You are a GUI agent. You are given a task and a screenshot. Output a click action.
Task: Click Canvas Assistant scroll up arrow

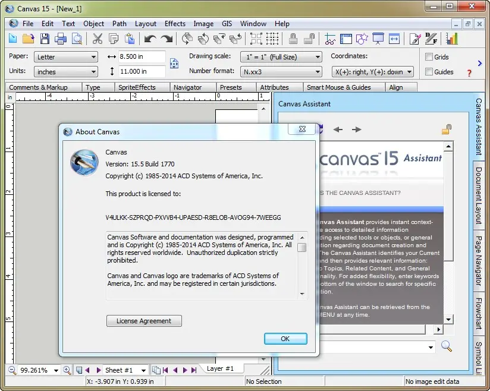[x=448, y=146]
